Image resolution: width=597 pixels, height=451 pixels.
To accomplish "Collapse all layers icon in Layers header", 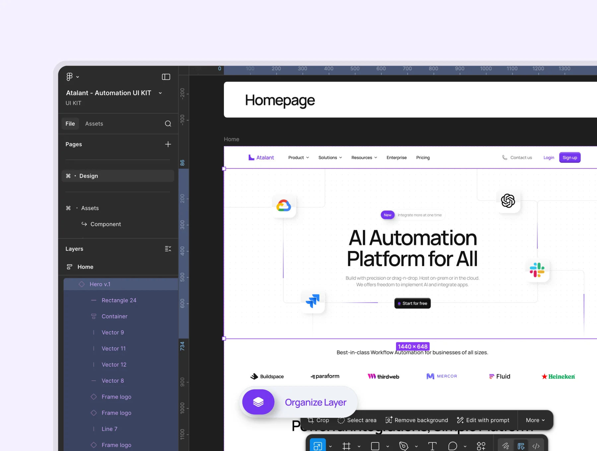I will point(168,249).
